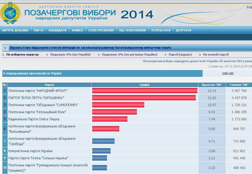Switch site language to English

click(x=249, y=7)
